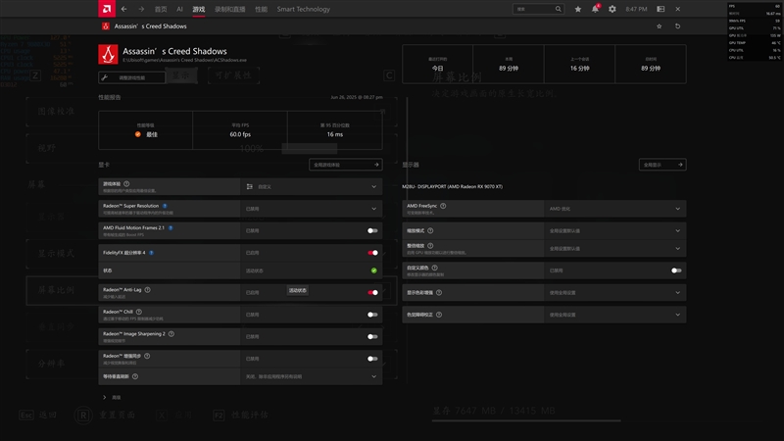This screenshot has height=441, width=784.
Task: Open the 全局游戏体验 link button
Action: pyautogui.click(x=346, y=165)
